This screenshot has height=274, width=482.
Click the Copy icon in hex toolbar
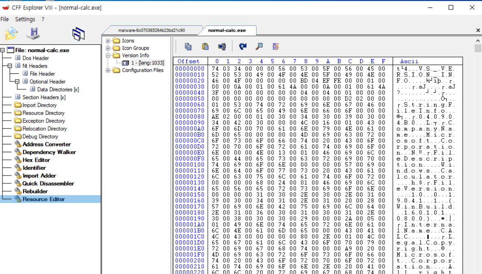pos(188,46)
